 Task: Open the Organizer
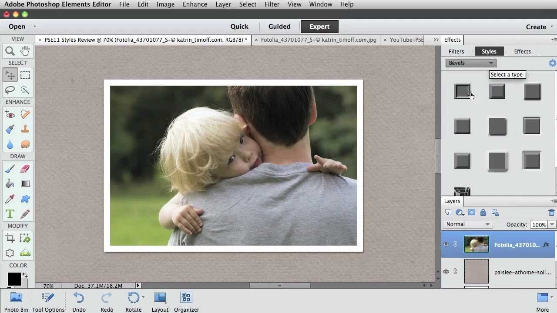pyautogui.click(x=186, y=302)
